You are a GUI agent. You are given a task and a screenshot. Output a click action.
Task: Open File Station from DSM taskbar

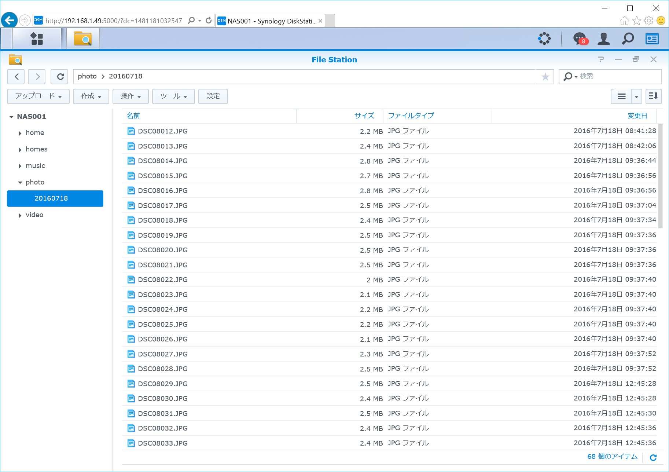coord(83,39)
